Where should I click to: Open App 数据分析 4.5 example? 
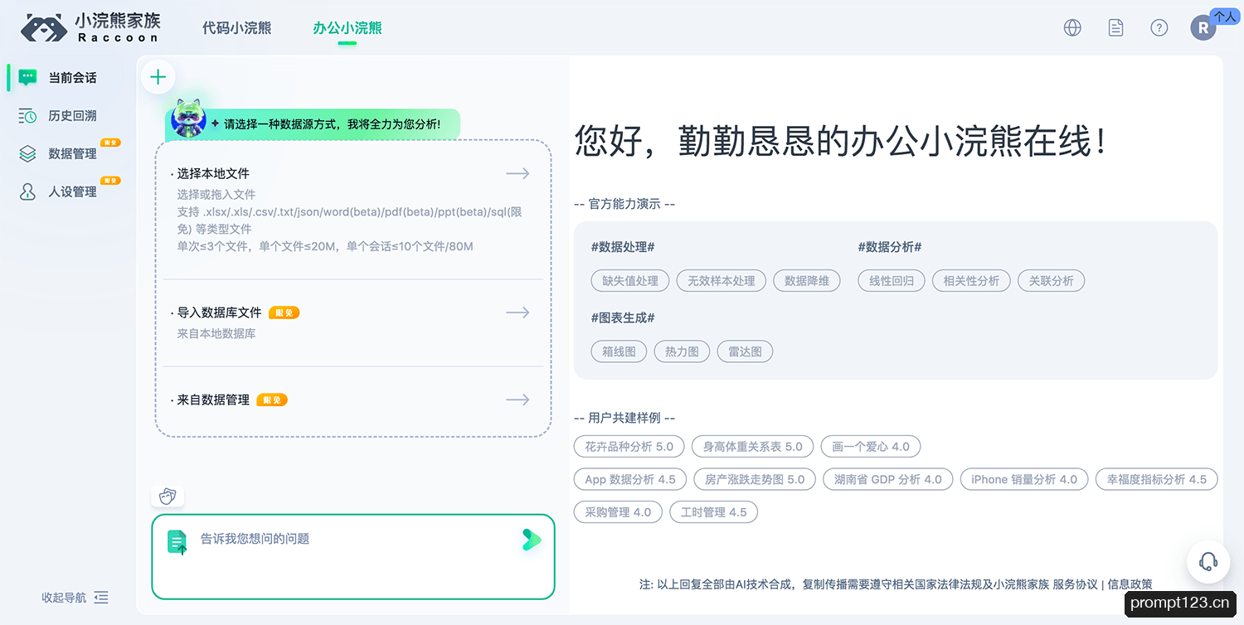pos(630,479)
